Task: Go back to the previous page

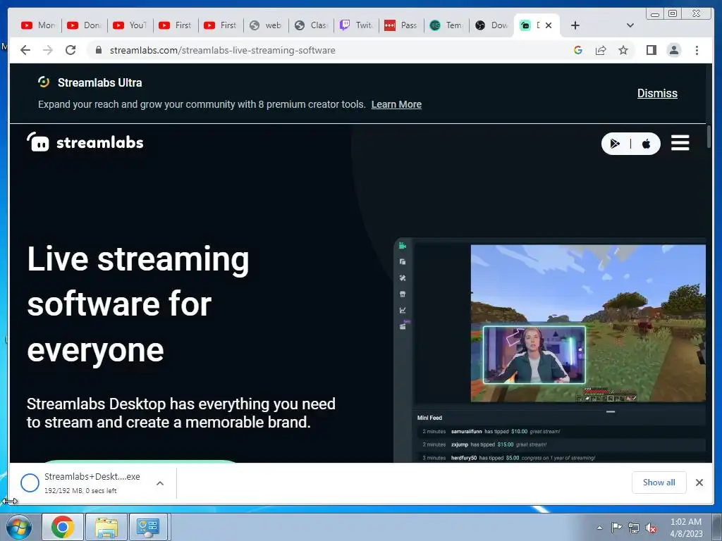Action: 25,50
